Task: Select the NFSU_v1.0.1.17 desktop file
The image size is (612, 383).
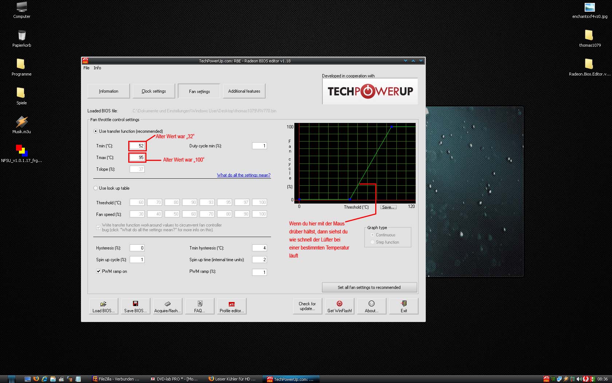Action: [21, 154]
